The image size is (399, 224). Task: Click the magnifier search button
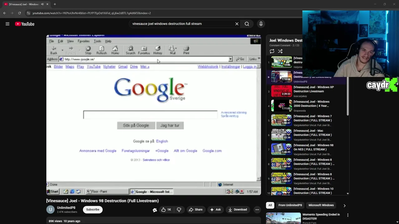(x=247, y=24)
